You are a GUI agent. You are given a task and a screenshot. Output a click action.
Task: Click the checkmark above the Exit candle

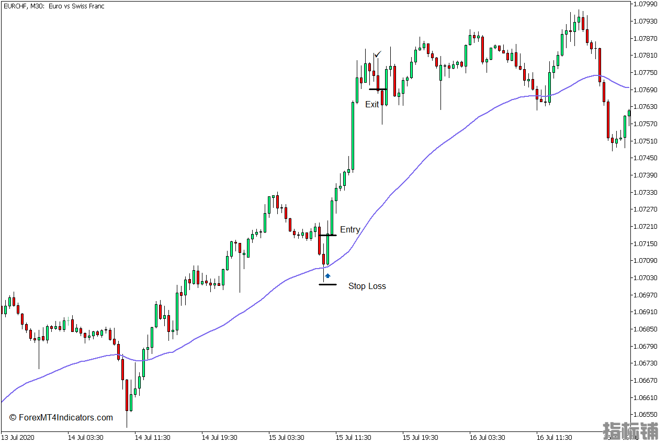point(378,54)
